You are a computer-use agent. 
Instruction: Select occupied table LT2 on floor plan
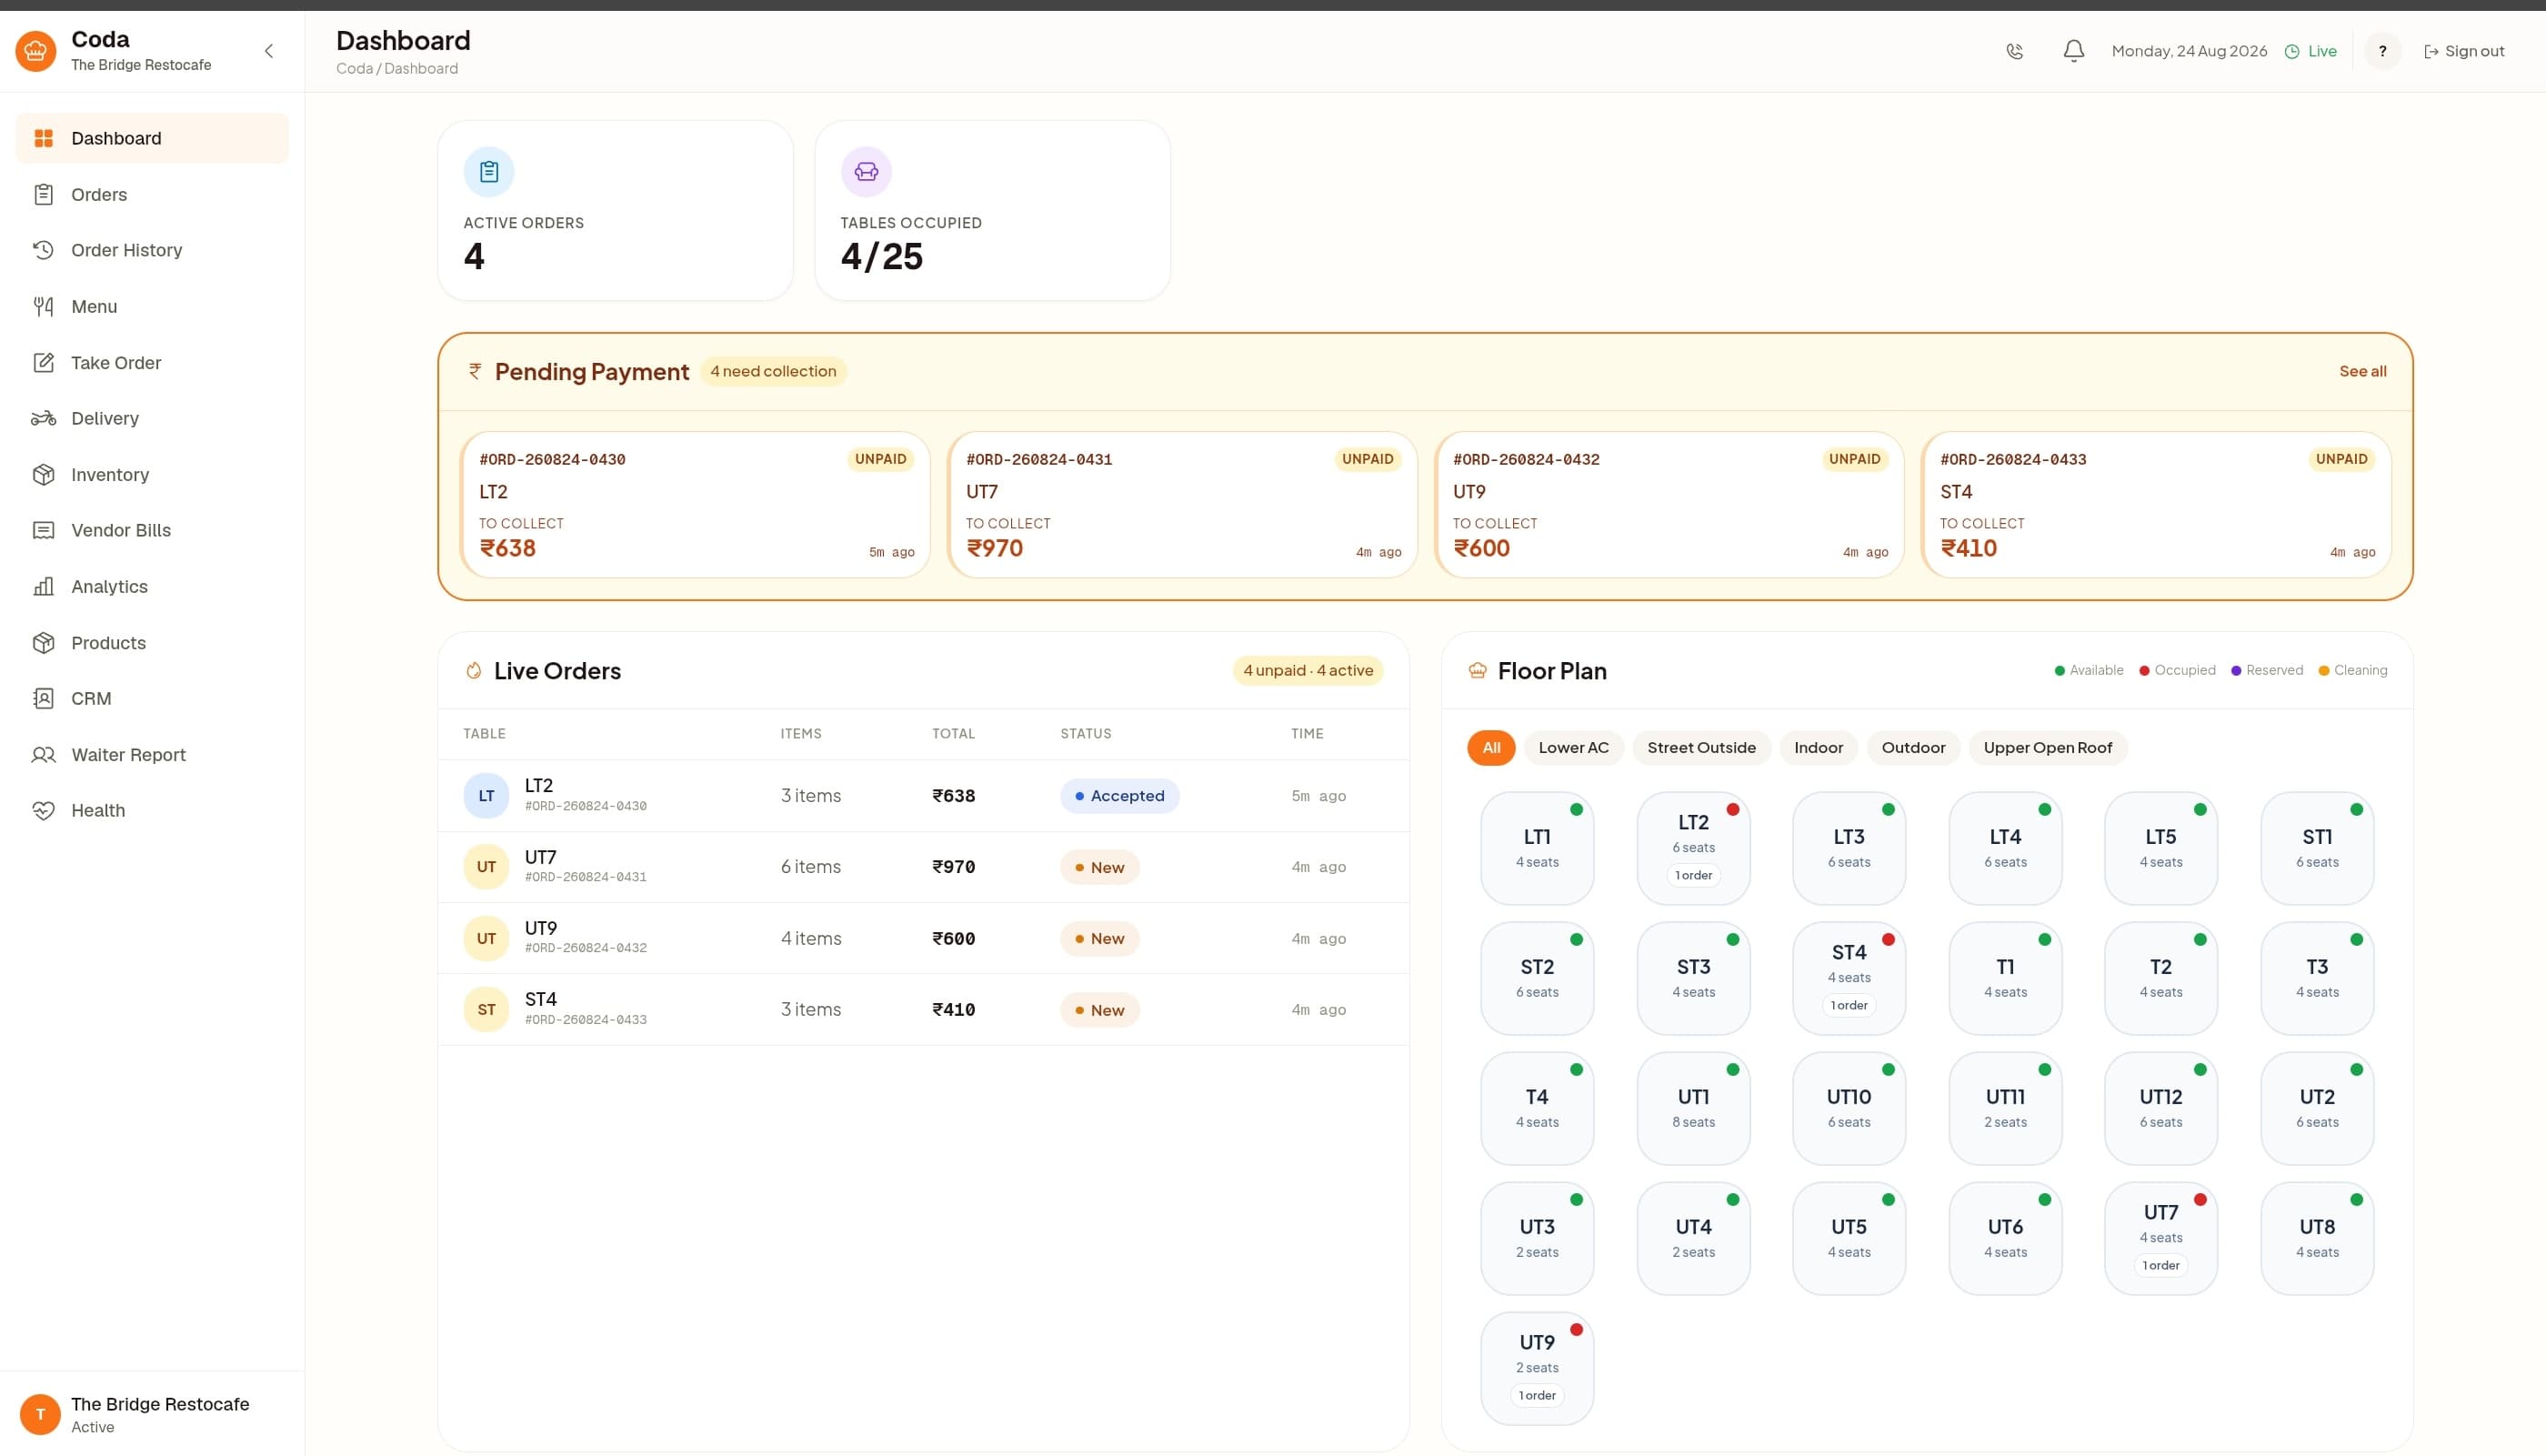click(x=1693, y=848)
